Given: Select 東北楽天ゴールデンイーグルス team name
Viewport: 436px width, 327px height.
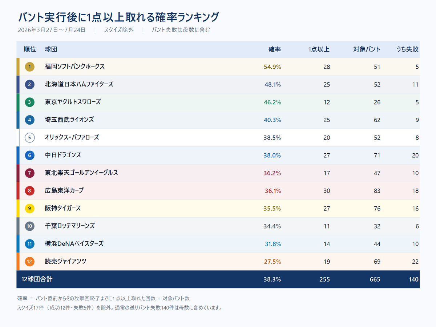Looking at the screenshot, I should coord(81,173).
